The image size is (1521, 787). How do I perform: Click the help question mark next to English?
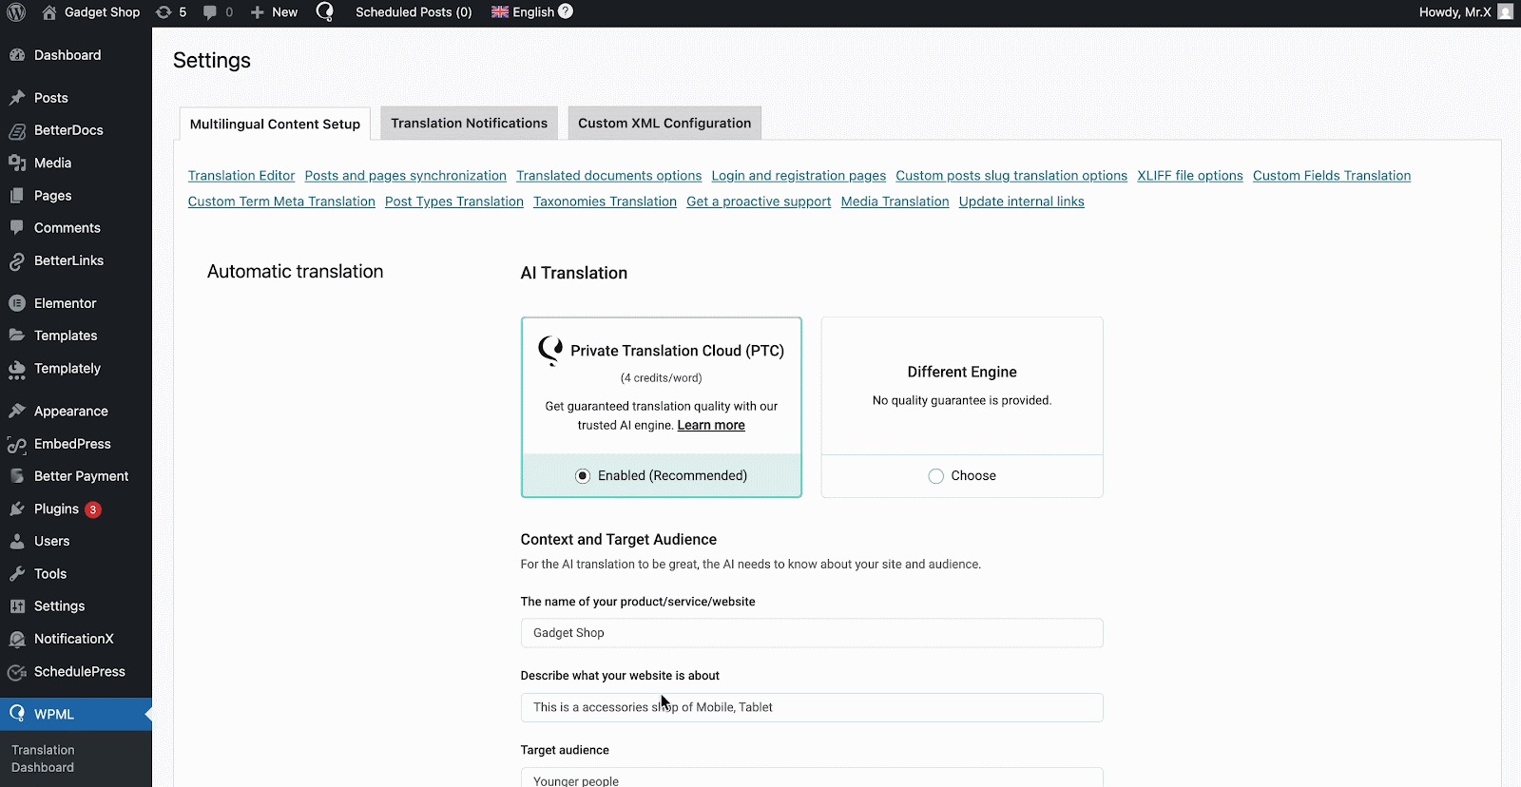(566, 11)
